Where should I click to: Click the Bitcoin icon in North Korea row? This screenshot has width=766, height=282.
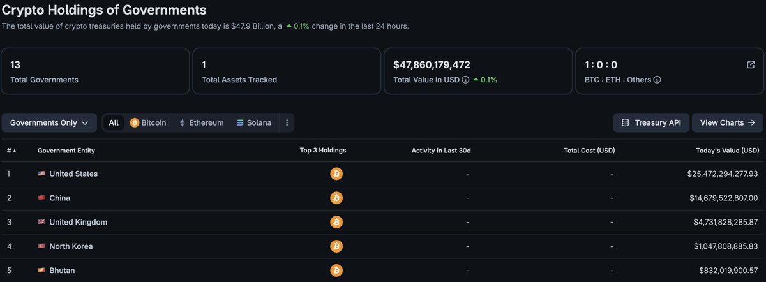336,246
